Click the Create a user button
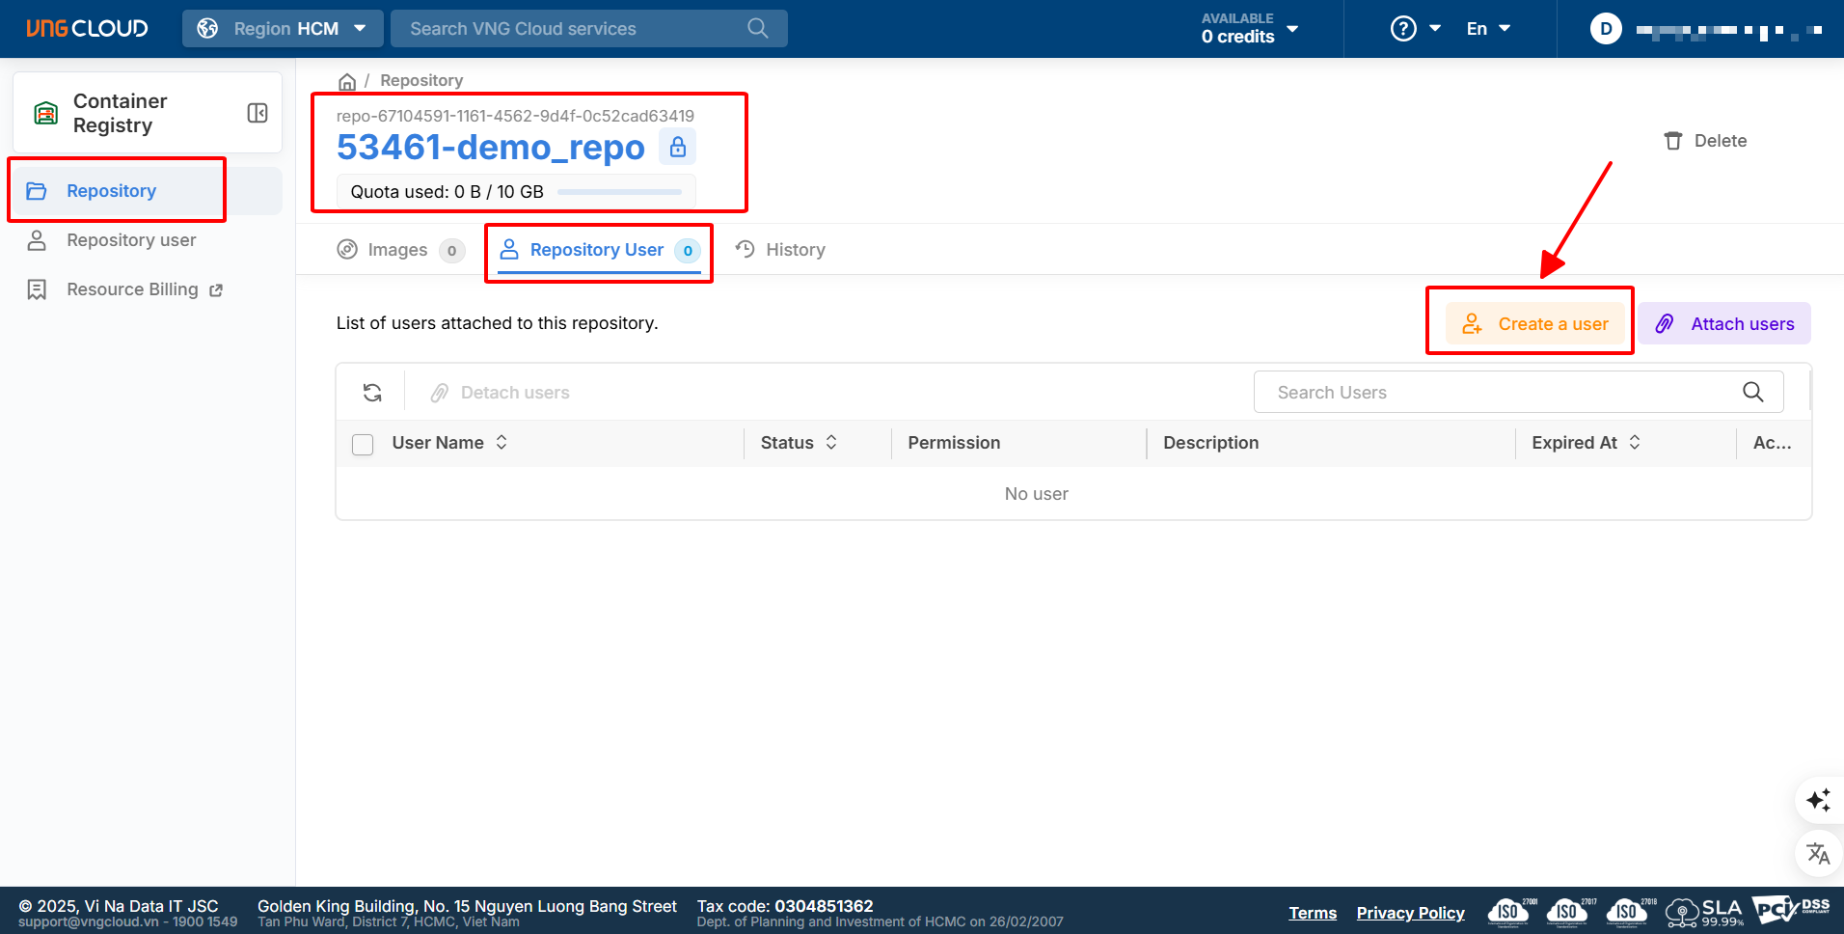The height and width of the screenshot is (934, 1844). (x=1535, y=324)
